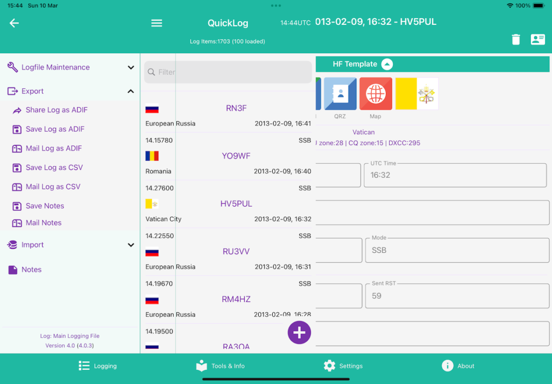Click the Russian flag beside RN3F
Viewport: 552px width, 384px height.
point(152,109)
